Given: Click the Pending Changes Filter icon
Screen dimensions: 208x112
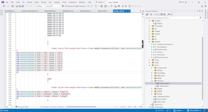Looking at the screenshot, I should coord(151,14).
